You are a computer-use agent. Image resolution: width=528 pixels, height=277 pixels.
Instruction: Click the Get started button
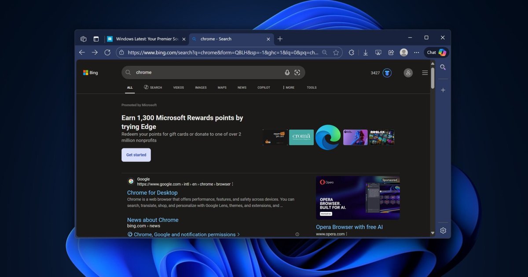(x=136, y=155)
